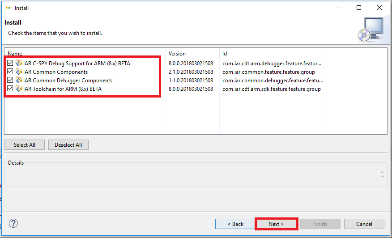Click the Select All button
Screen dimensions: 392x238
[x=25, y=145]
